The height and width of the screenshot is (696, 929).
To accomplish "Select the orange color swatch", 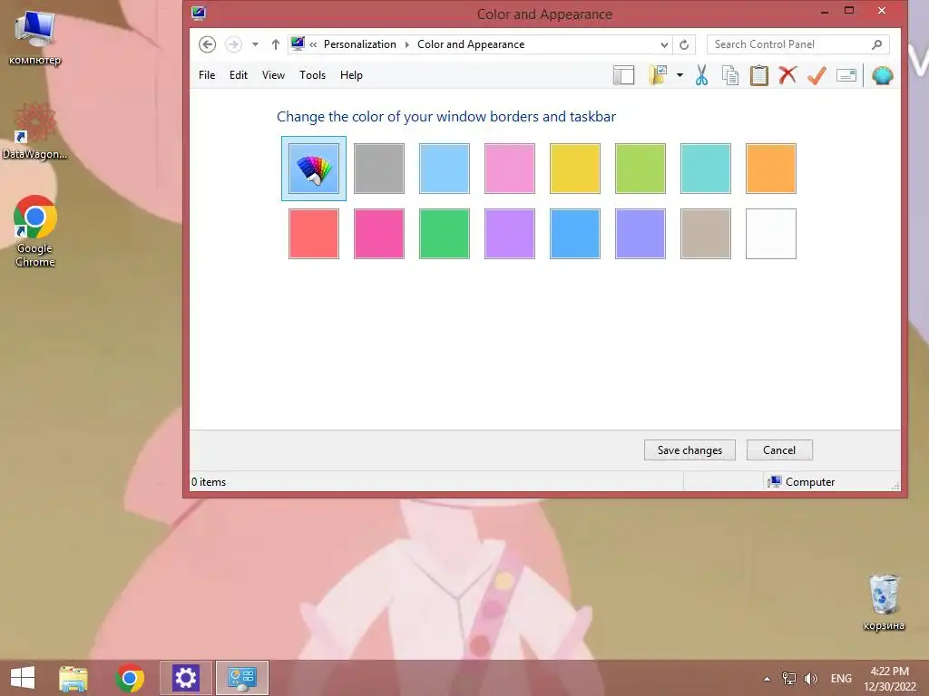I will click(x=771, y=169).
